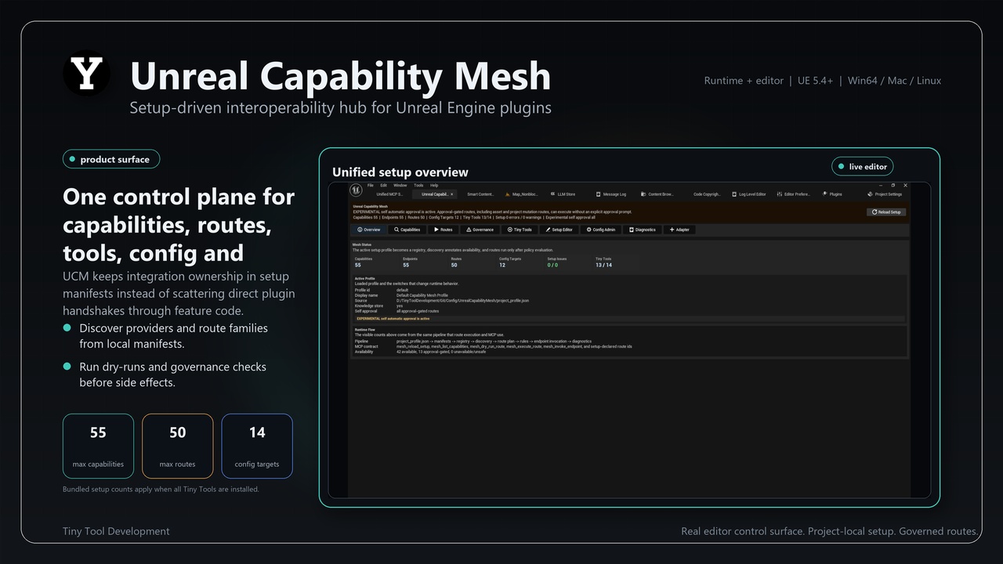The image size is (1003, 564).
Task: Open the Content Browser tab icon
Action: pos(643,194)
